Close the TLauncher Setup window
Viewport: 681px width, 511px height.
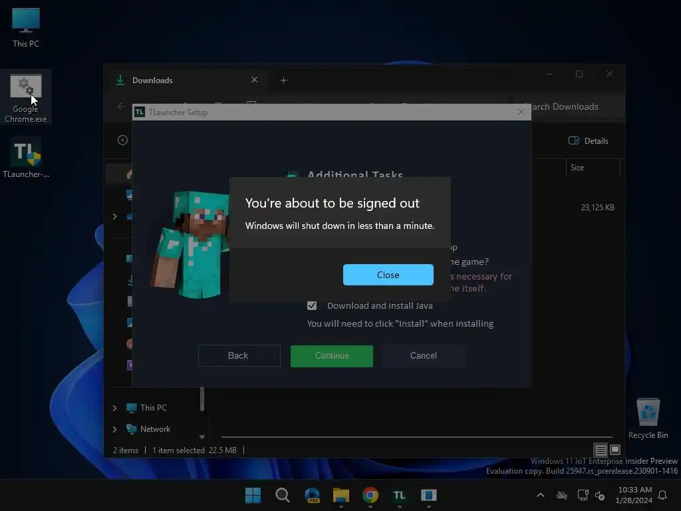[521, 112]
